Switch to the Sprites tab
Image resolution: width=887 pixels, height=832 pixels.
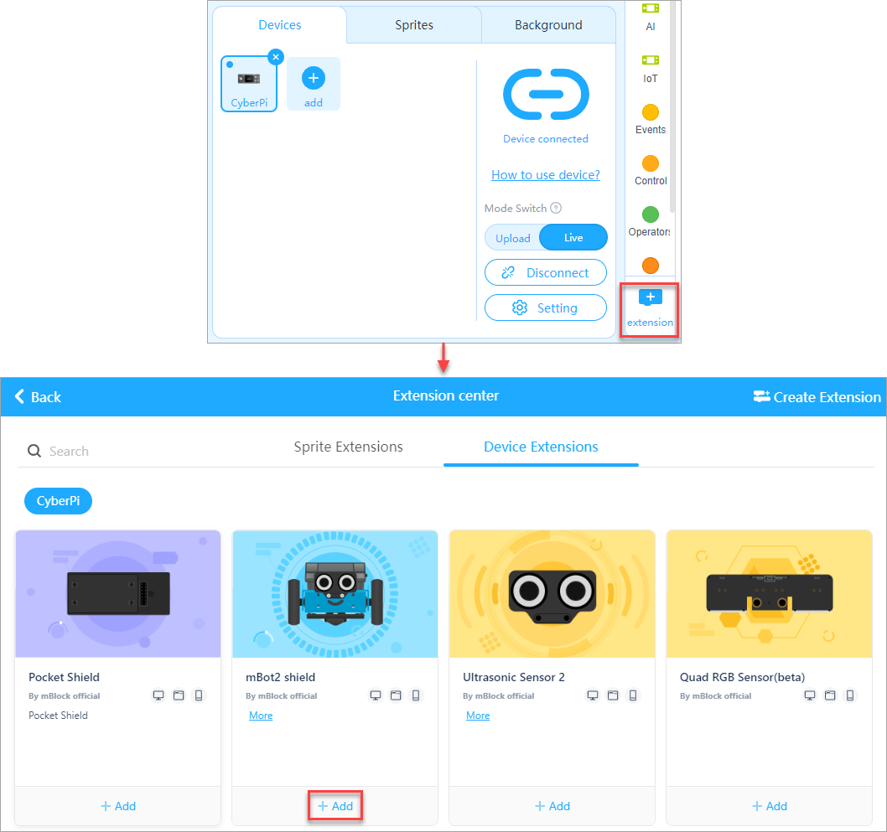tap(414, 25)
